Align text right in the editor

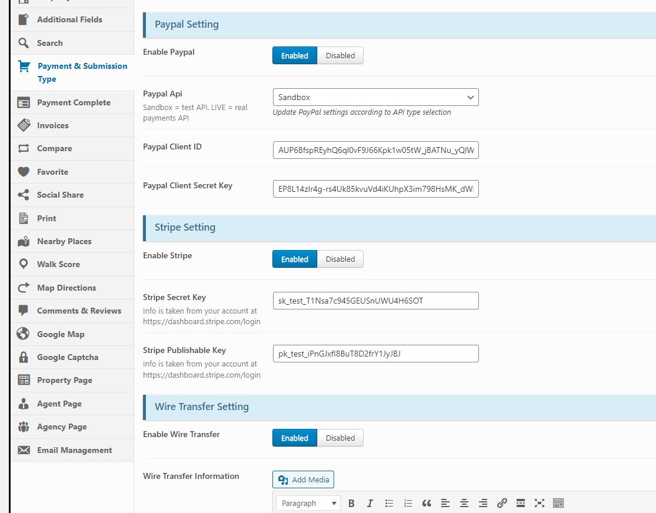coord(483,503)
